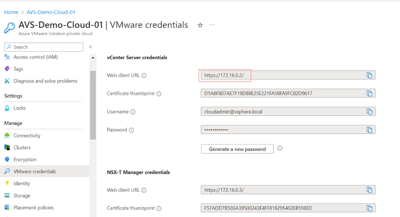The width and height of the screenshot is (400, 217).
Task: Click the D1A8F807AE7F19D88E25E221FA5BFA9FC82D9617 thumbprint text
Action: pyautogui.click(x=258, y=93)
